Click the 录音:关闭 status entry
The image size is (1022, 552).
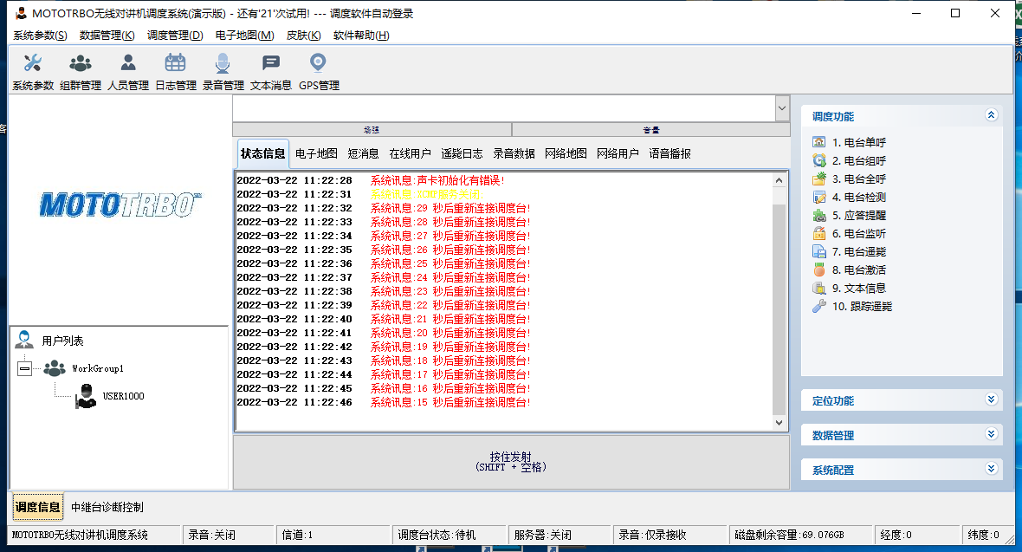[228, 535]
